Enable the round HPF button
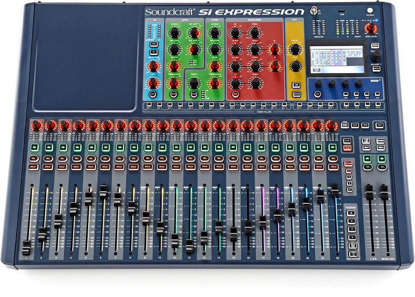Viewport: 415px width, 297px height. tap(153, 94)
